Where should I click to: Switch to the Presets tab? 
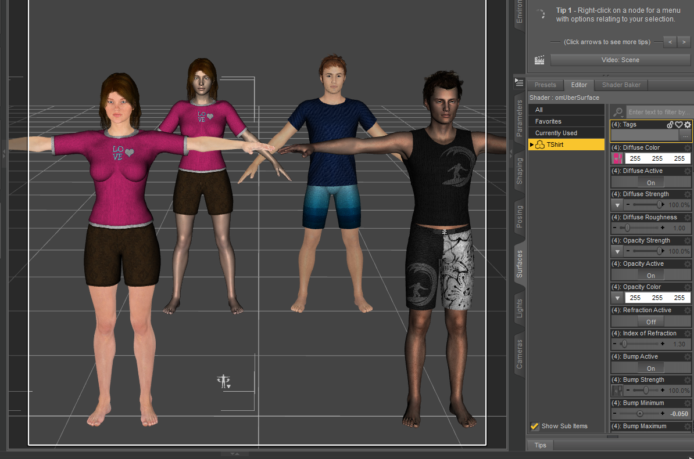tap(545, 85)
